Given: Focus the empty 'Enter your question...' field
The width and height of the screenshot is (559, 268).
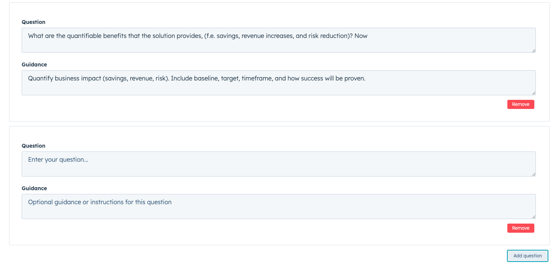Looking at the screenshot, I should [x=278, y=164].
